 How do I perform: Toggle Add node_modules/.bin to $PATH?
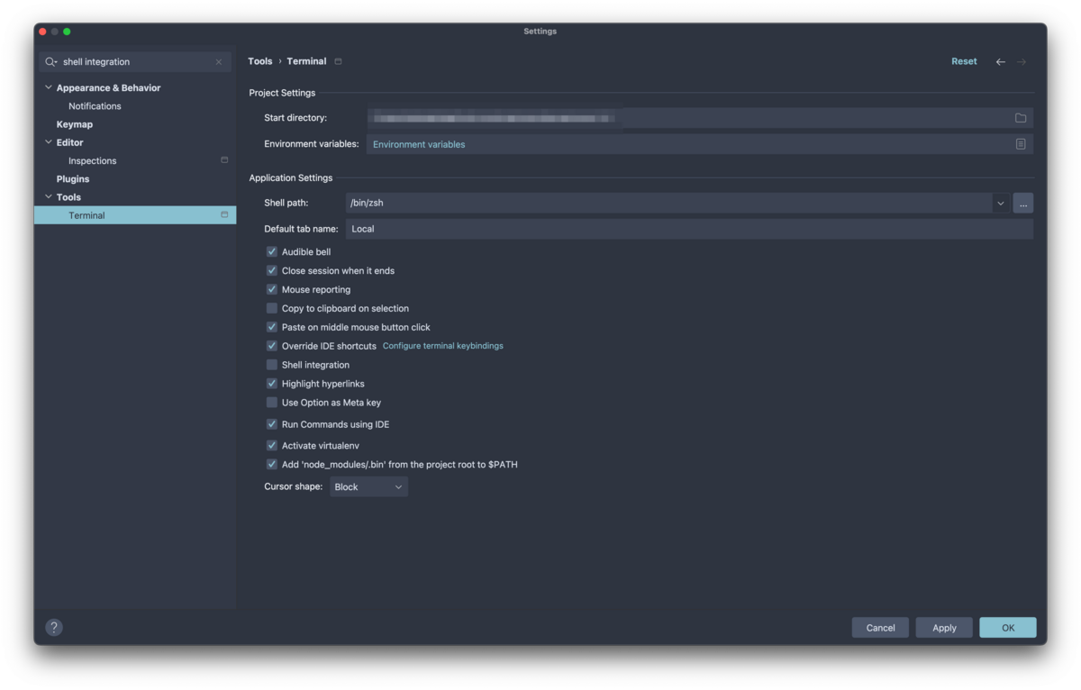click(x=271, y=465)
